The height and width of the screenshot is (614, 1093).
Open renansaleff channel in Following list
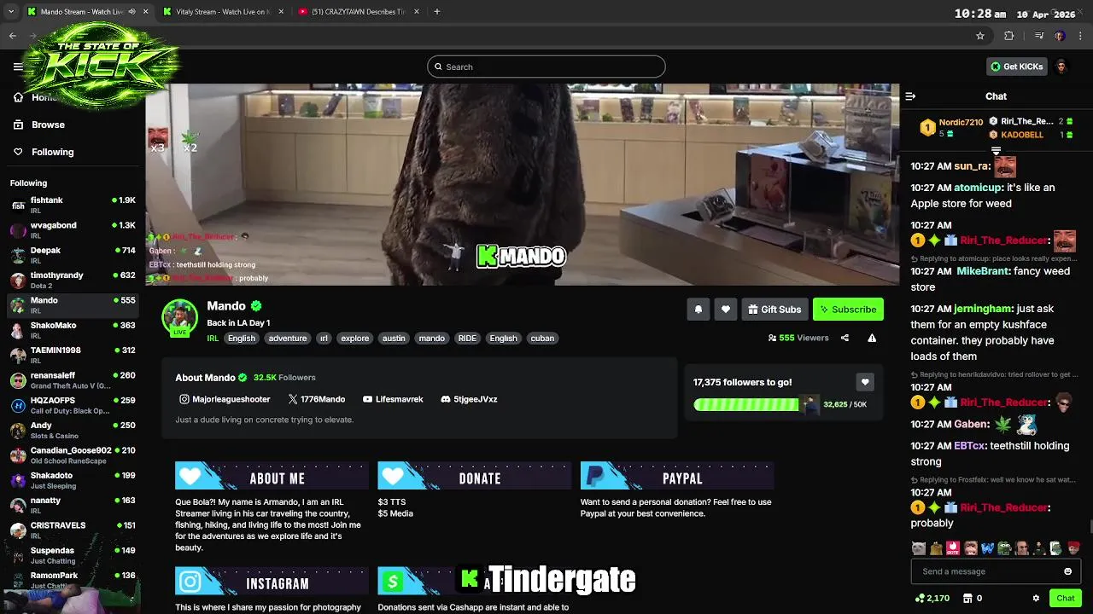73,379
